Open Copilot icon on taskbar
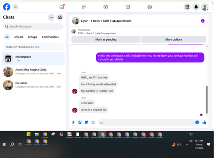214x158 pixels. tap(61, 134)
